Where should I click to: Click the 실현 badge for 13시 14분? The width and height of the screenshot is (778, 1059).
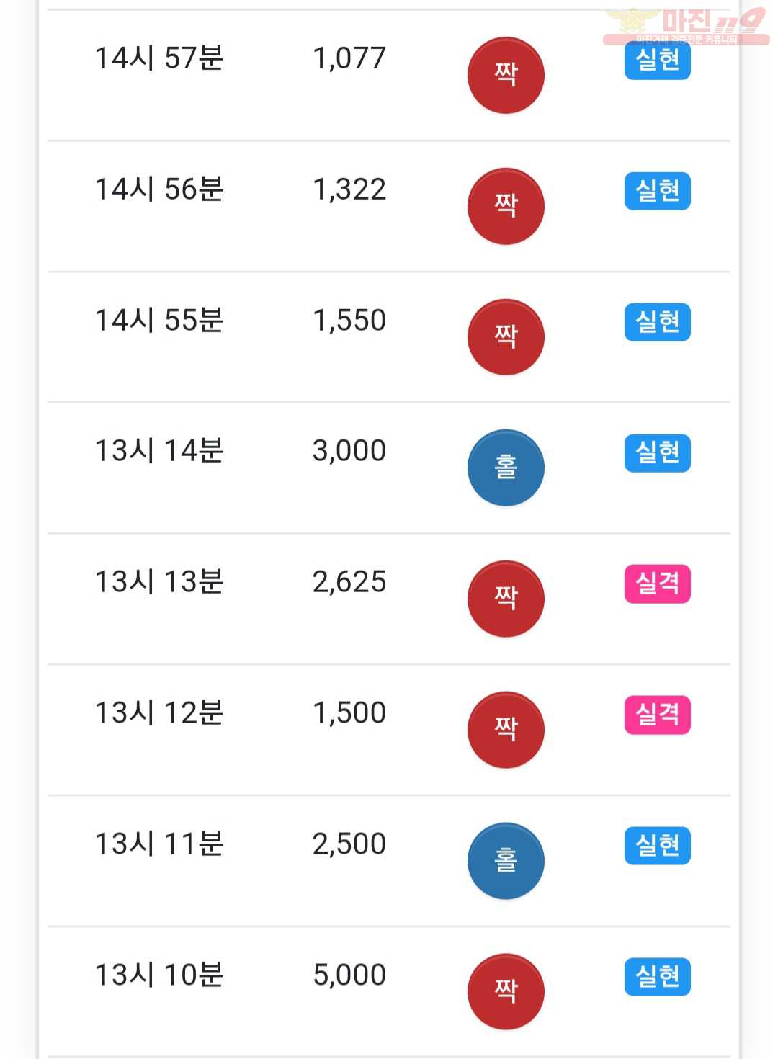click(x=657, y=453)
